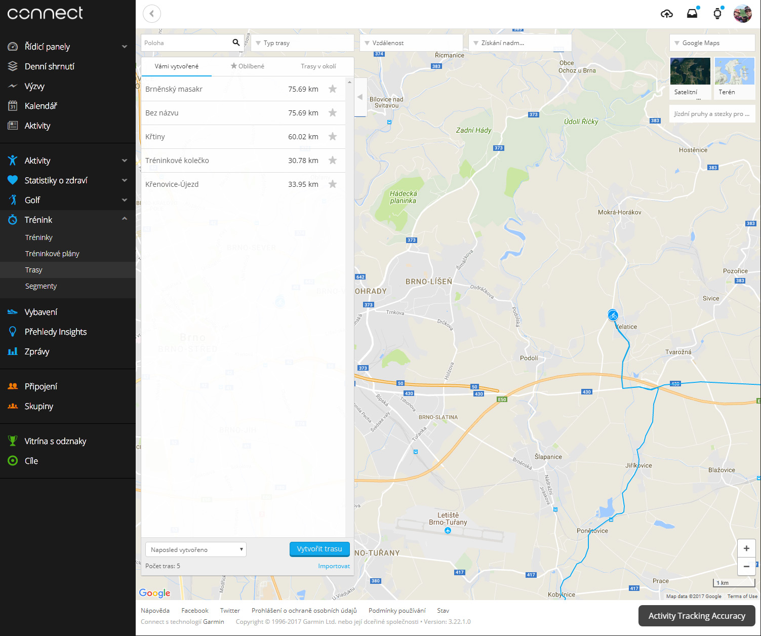
Task: Click the search magnifier in Poloha field
Action: [236, 43]
